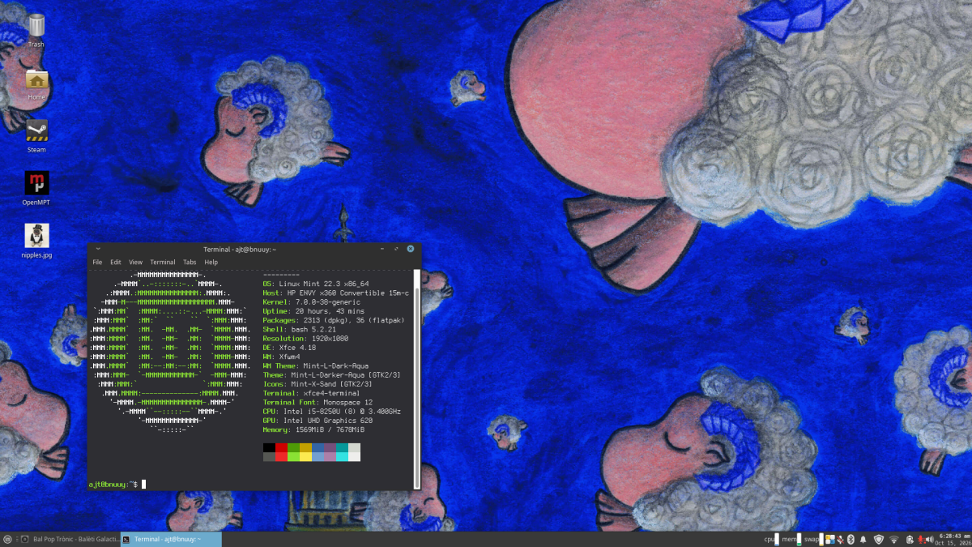Open the memory monitor in panel
972x547 pixels.
(792, 539)
